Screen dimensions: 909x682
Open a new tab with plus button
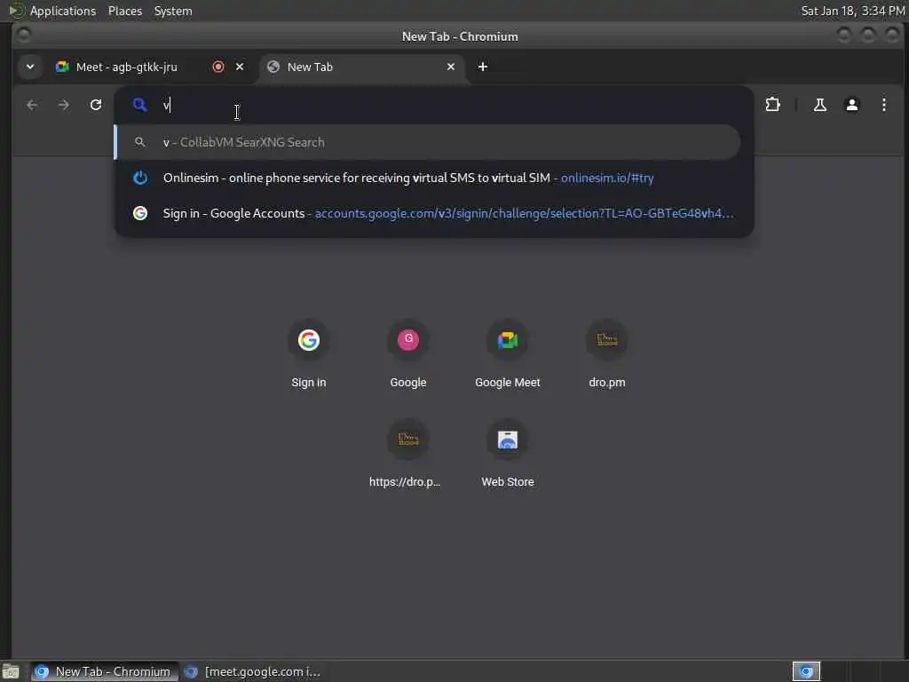point(482,67)
